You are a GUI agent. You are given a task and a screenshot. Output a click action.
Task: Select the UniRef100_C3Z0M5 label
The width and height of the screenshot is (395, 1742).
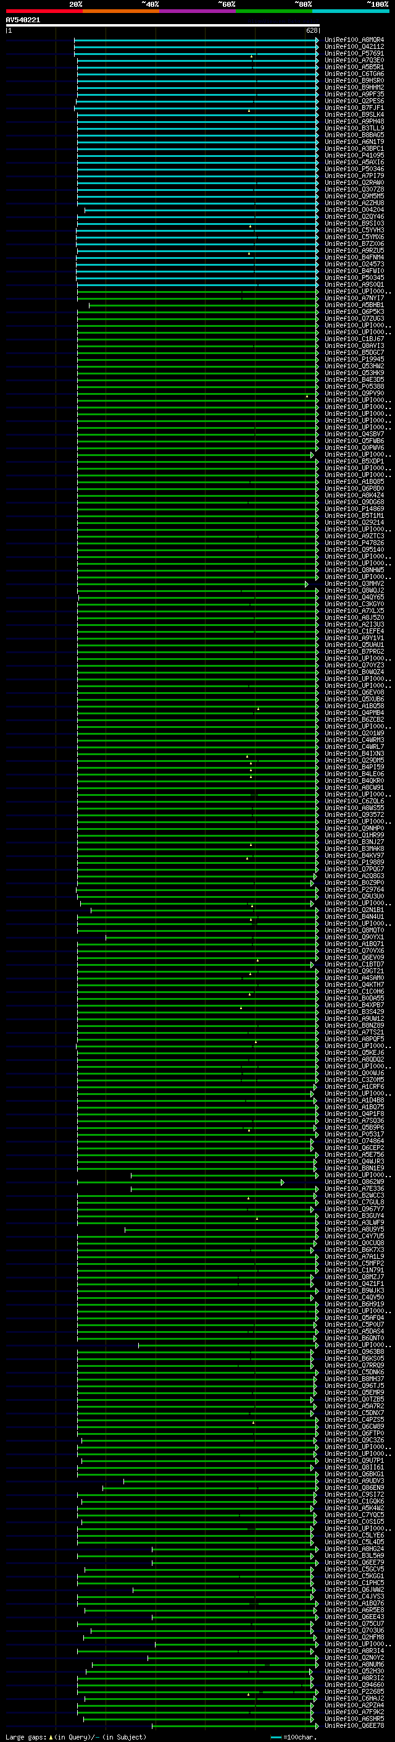point(354,1080)
